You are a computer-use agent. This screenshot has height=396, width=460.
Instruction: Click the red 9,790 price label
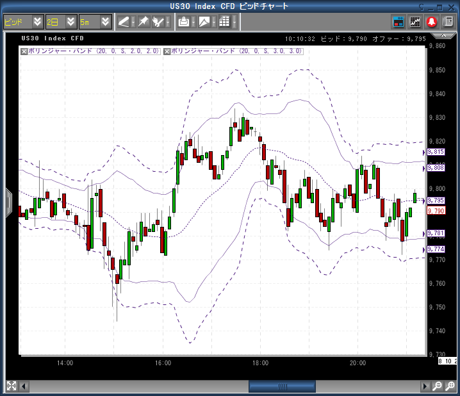(436, 210)
